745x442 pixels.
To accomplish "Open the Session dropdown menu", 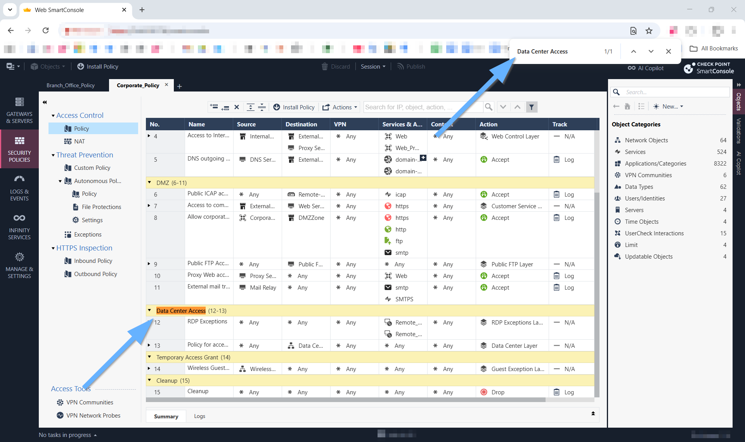I will coord(373,66).
